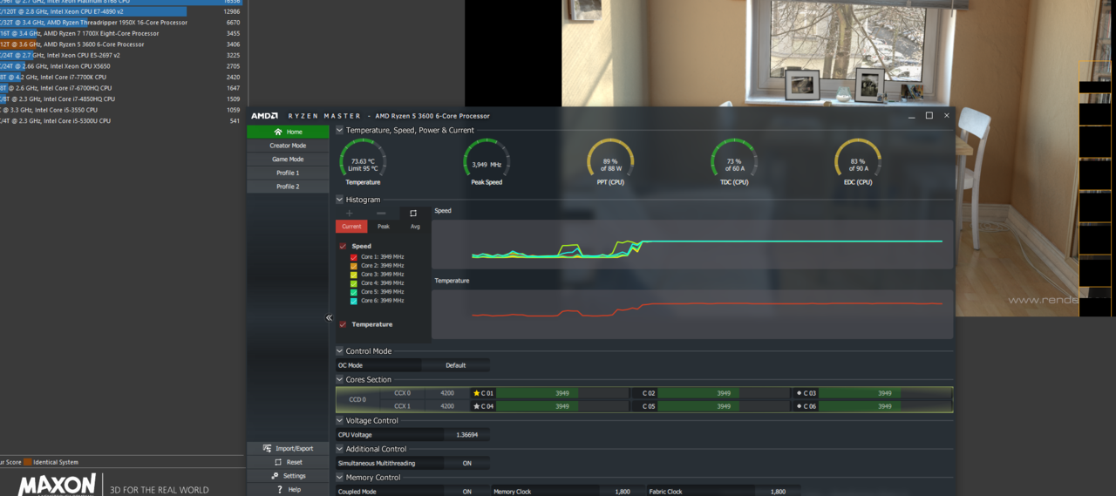The width and height of the screenshot is (1116, 496).
Task: Select Threadripper 1950X row in Cinebench ranking
Action: (122, 23)
